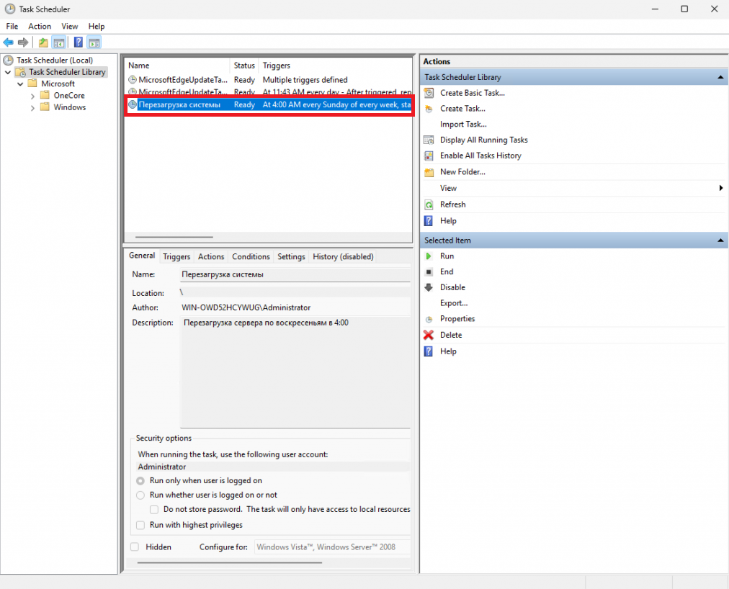Tick the Hidden checkbox

click(135, 547)
